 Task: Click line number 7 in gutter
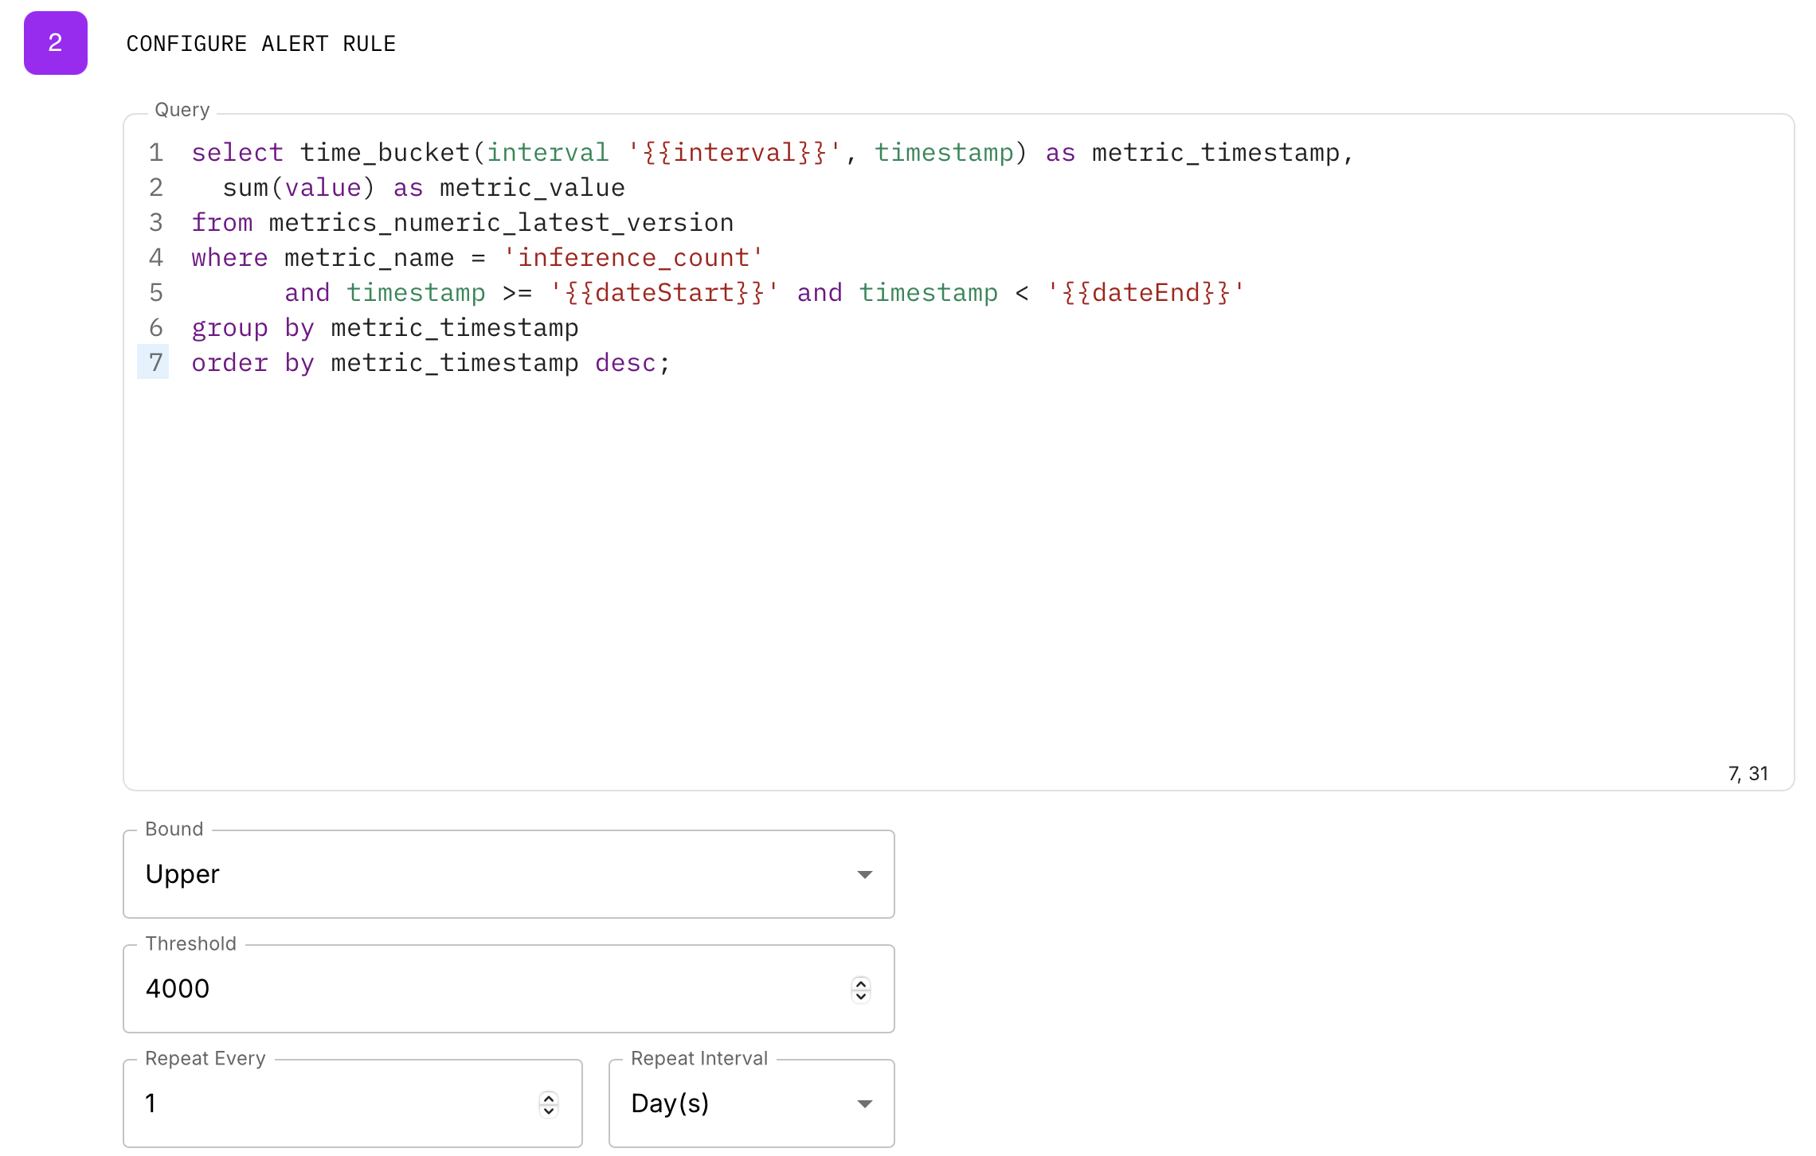155,363
